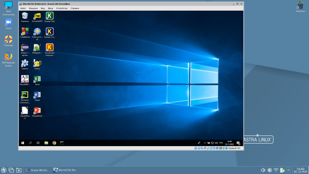Open File Explorer from Windows taskbar
The height and width of the screenshot is (174, 309).
(x=46, y=143)
